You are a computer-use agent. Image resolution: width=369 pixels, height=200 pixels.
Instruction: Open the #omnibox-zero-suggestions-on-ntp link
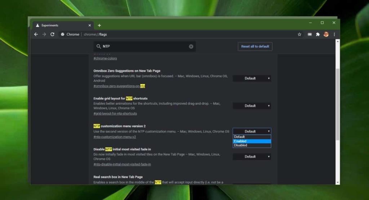point(119,86)
